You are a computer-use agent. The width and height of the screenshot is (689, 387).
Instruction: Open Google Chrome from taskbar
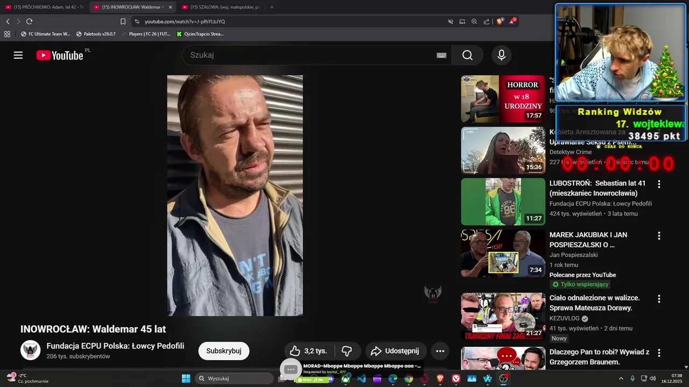[x=409, y=378]
